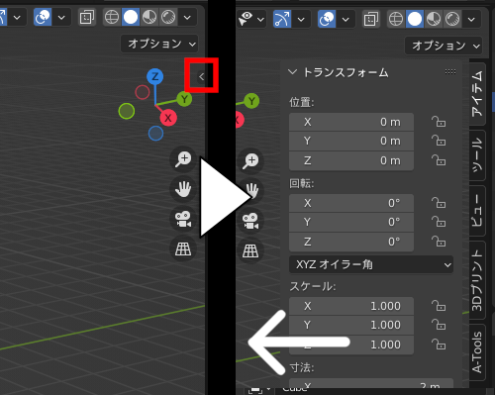Switch to the A-Tools sidebar tab

tap(477, 352)
